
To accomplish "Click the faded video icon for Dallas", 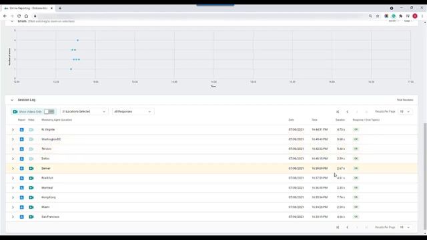I will [31, 159].
